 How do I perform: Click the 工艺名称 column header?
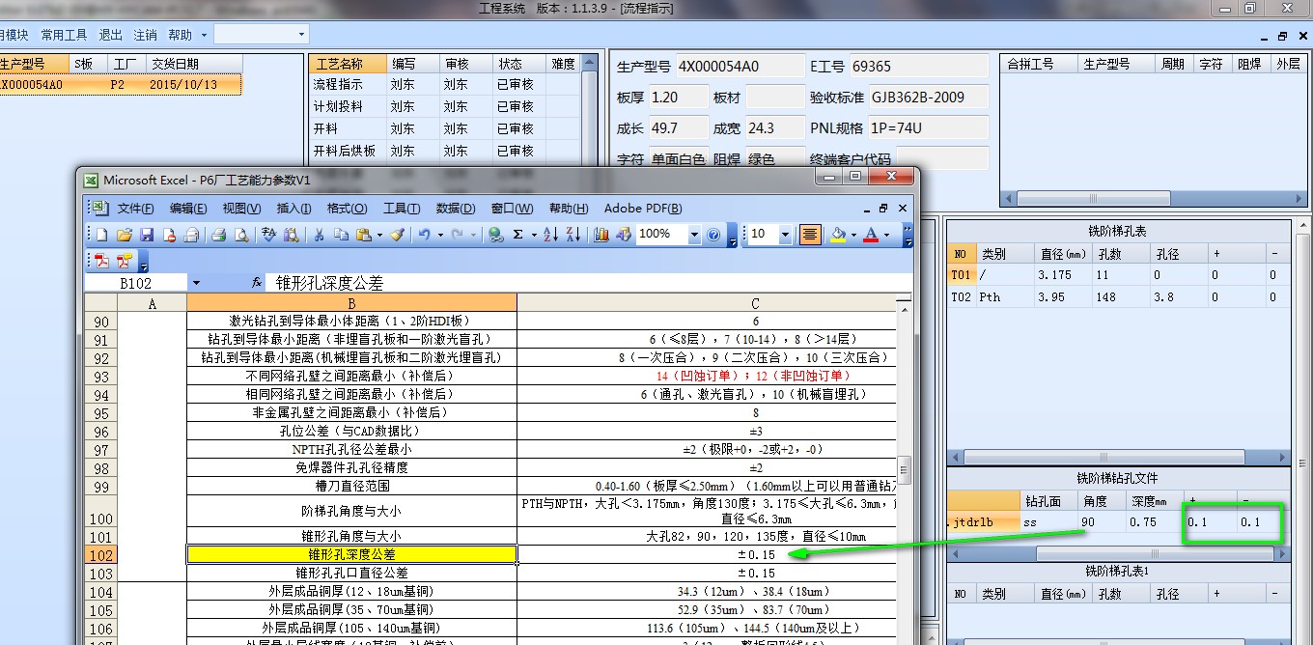coord(349,64)
